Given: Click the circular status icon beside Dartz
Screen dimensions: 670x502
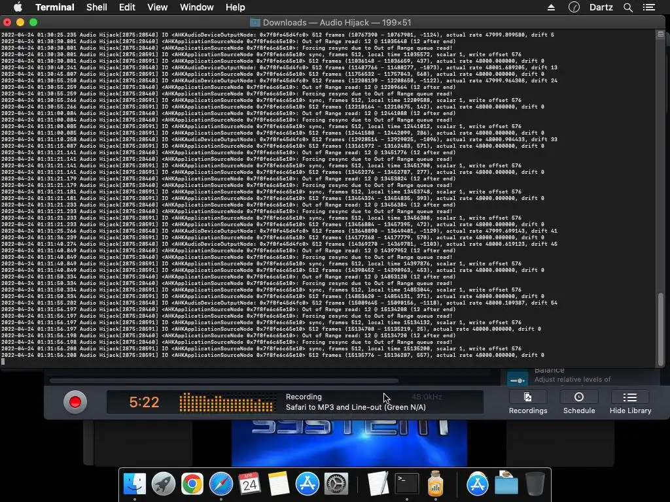Looking at the screenshot, I should tap(574, 7).
